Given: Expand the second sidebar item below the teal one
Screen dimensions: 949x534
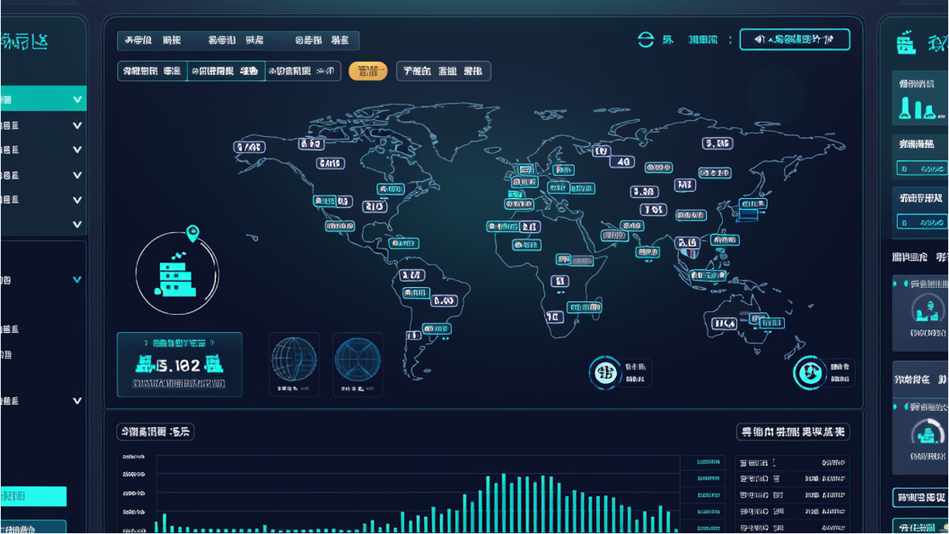Looking at the screenshot, I should point(77,149).
